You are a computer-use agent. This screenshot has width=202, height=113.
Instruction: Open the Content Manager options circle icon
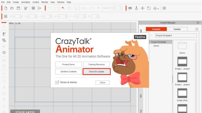[197, 29]
